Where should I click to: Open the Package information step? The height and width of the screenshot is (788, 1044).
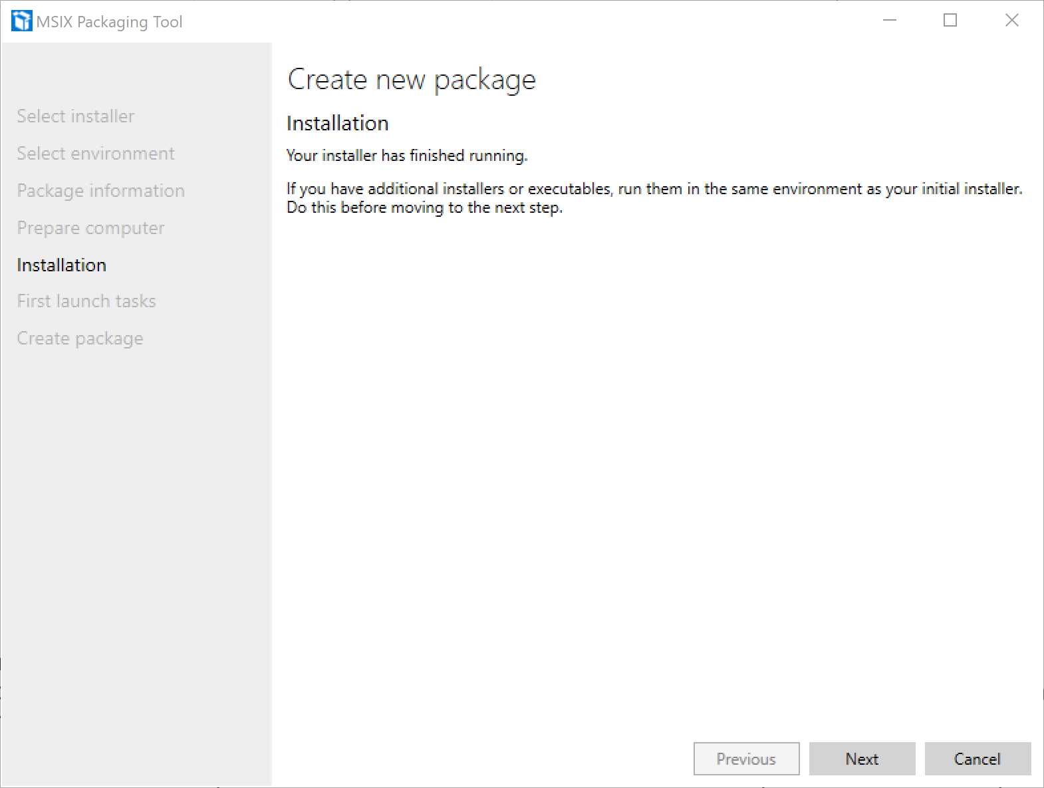click(x=100, y=190)
